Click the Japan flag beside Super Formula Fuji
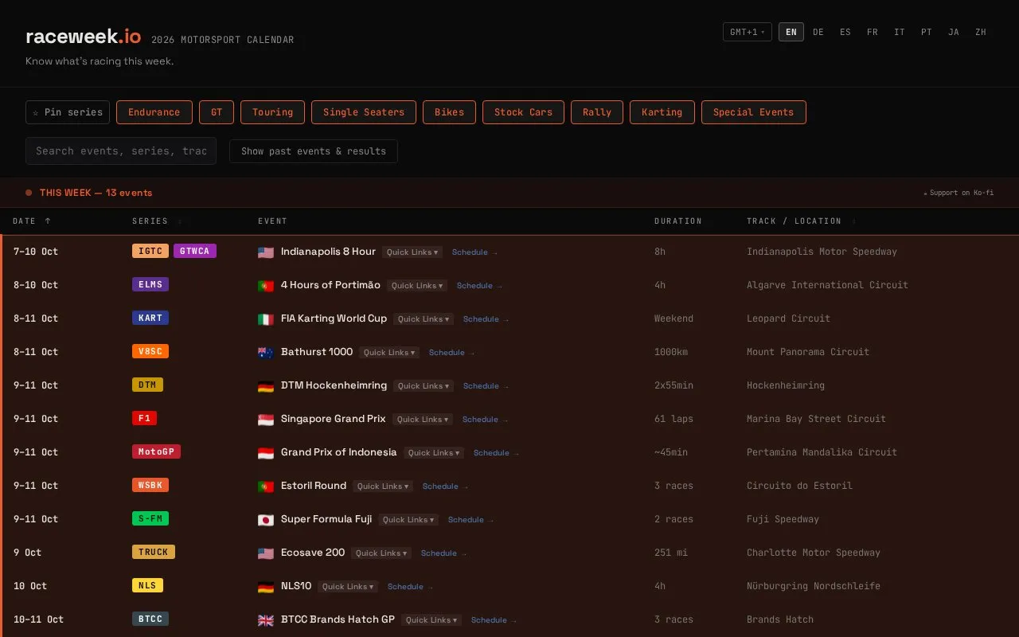This screenshot has width=1019, height=637. coord(266,520)
